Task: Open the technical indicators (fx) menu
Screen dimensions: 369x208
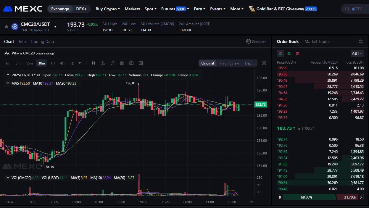Action: click(103, 63)
